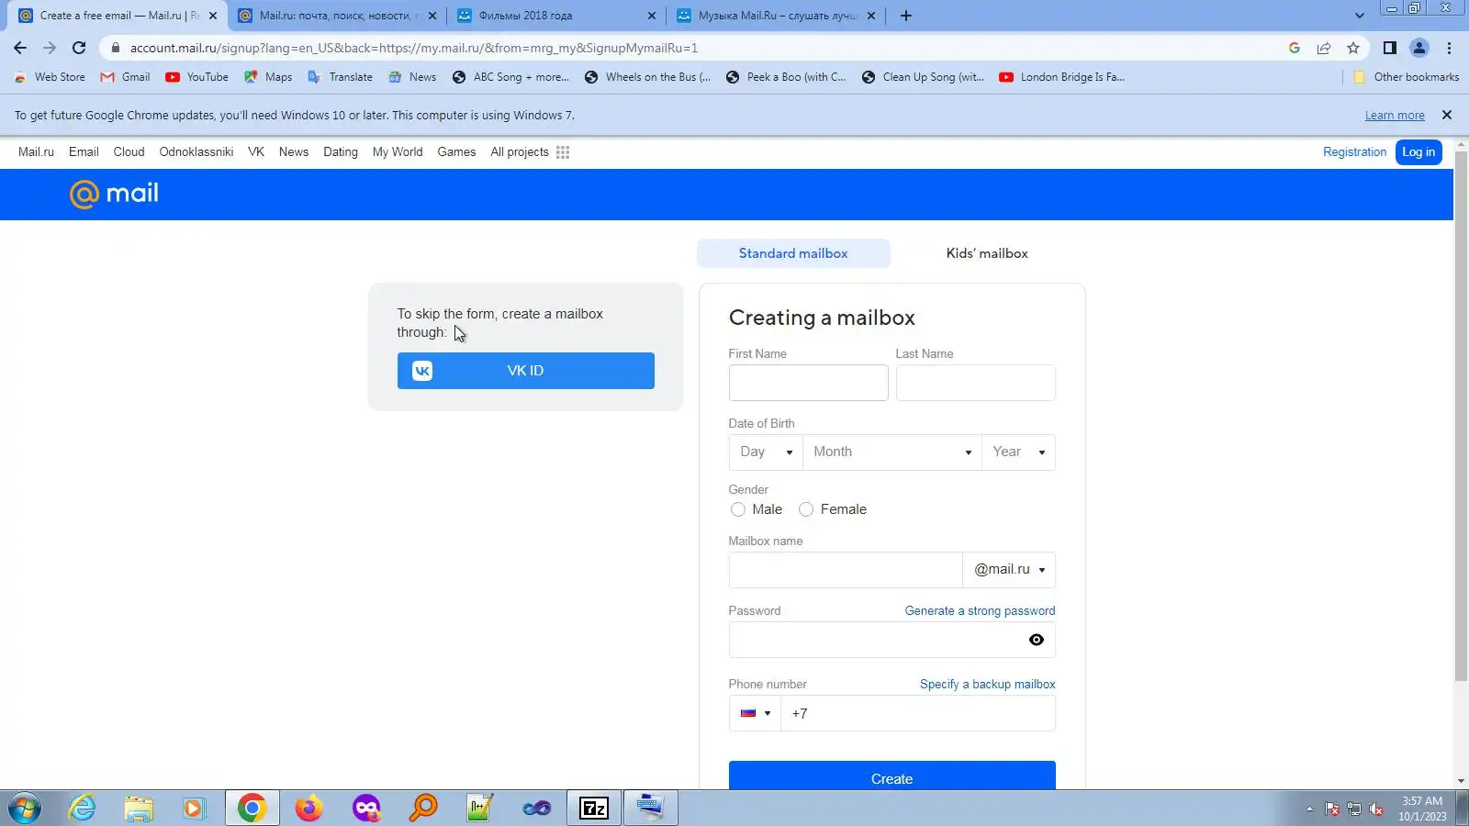Open the Translate bookmark

point(340,77)
